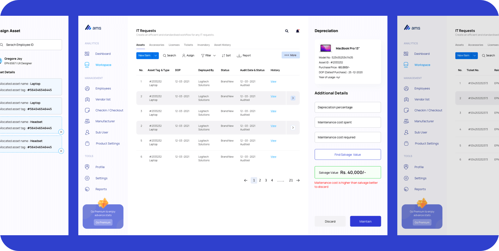Click the Product Settings icon

click(87, 143)
